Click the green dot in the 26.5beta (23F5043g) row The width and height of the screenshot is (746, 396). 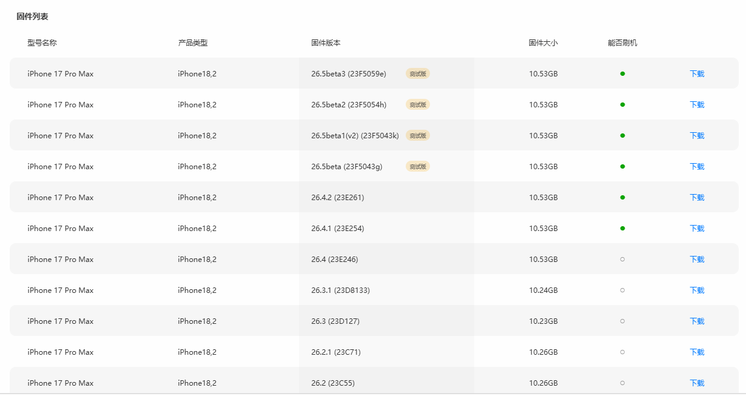(622, 167)
